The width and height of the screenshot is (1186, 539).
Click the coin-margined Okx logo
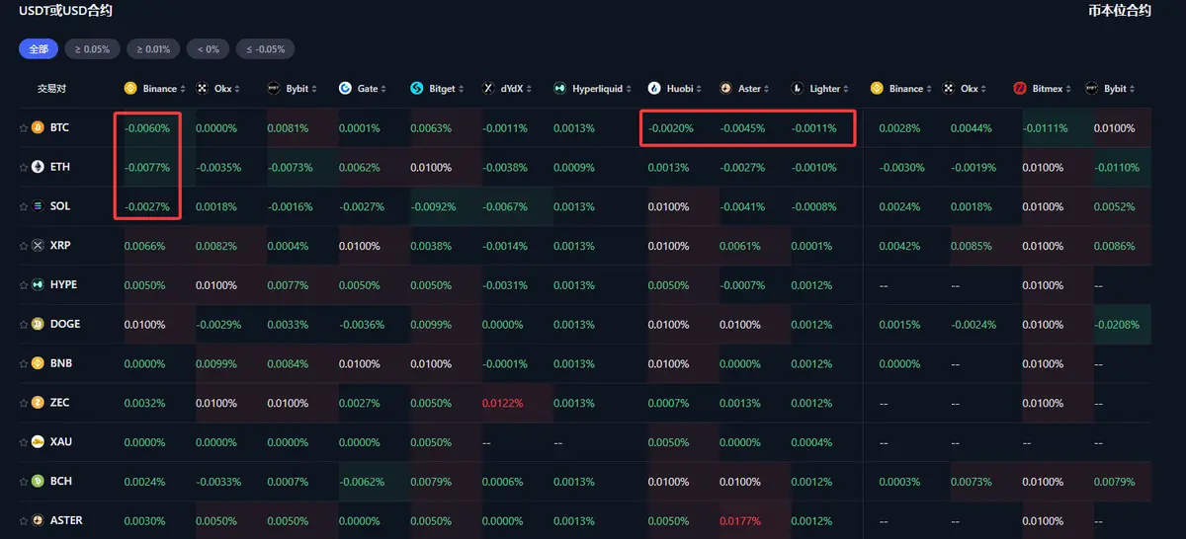coord(949,89)
